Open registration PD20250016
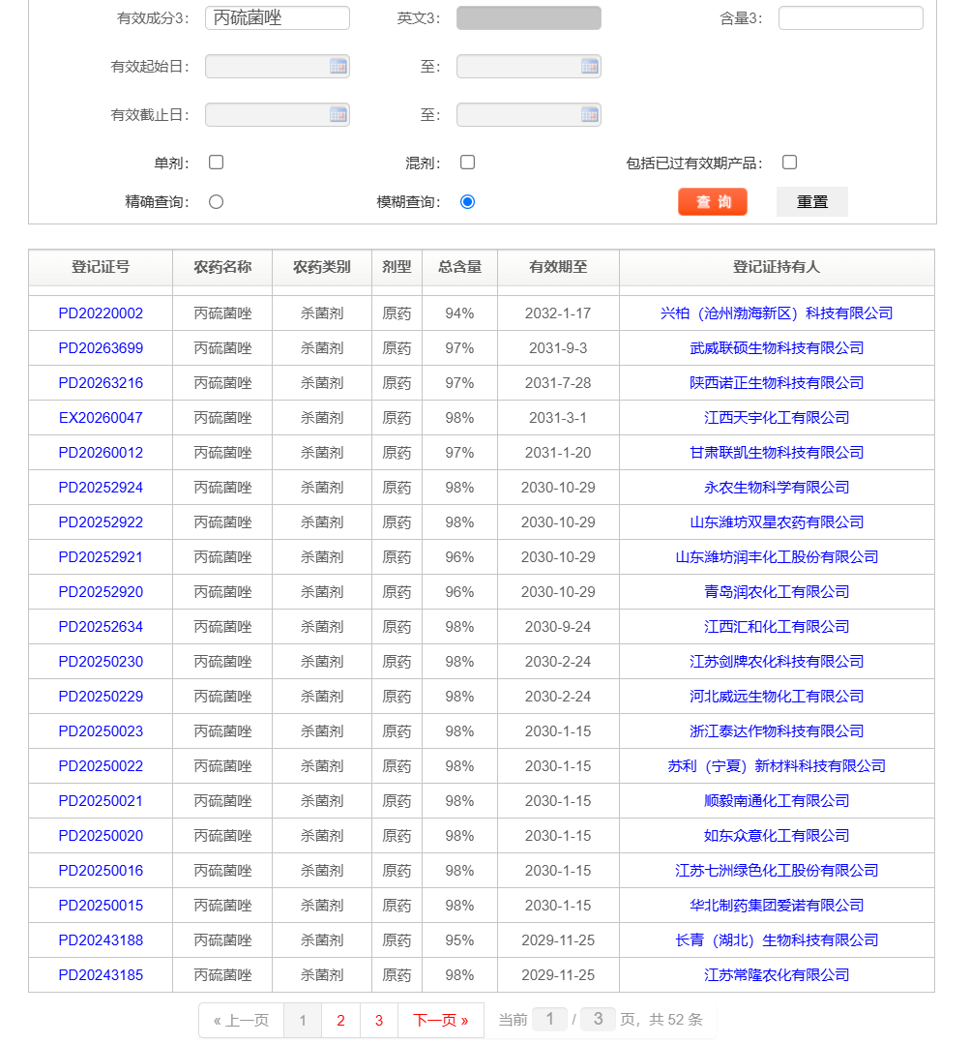The height and width of the screenshot is (1043, 970). pyautogui.click(x=101, y=870)
